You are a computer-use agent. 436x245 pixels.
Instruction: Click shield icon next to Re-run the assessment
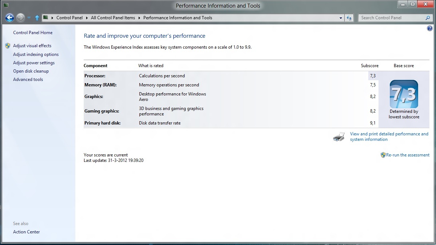click(x=383, y=155)
